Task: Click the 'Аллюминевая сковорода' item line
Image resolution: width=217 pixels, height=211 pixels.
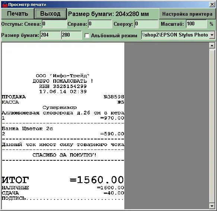Action: tap(63, 113)
